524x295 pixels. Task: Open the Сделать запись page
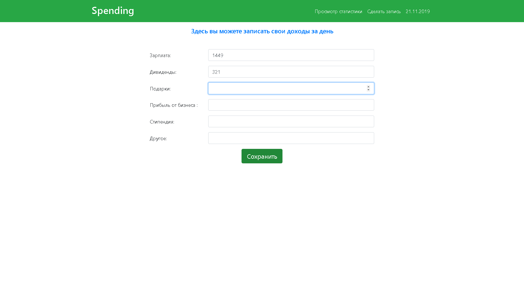[384, 11]
